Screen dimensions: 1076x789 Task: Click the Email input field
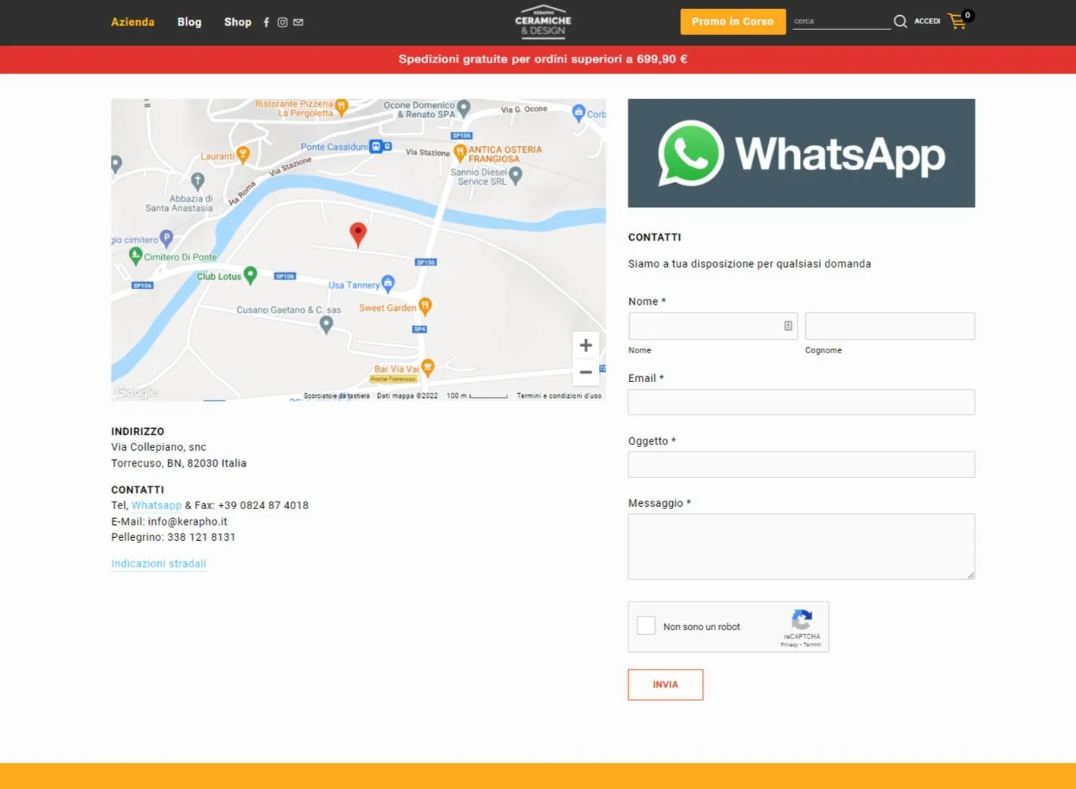point(802,402)
